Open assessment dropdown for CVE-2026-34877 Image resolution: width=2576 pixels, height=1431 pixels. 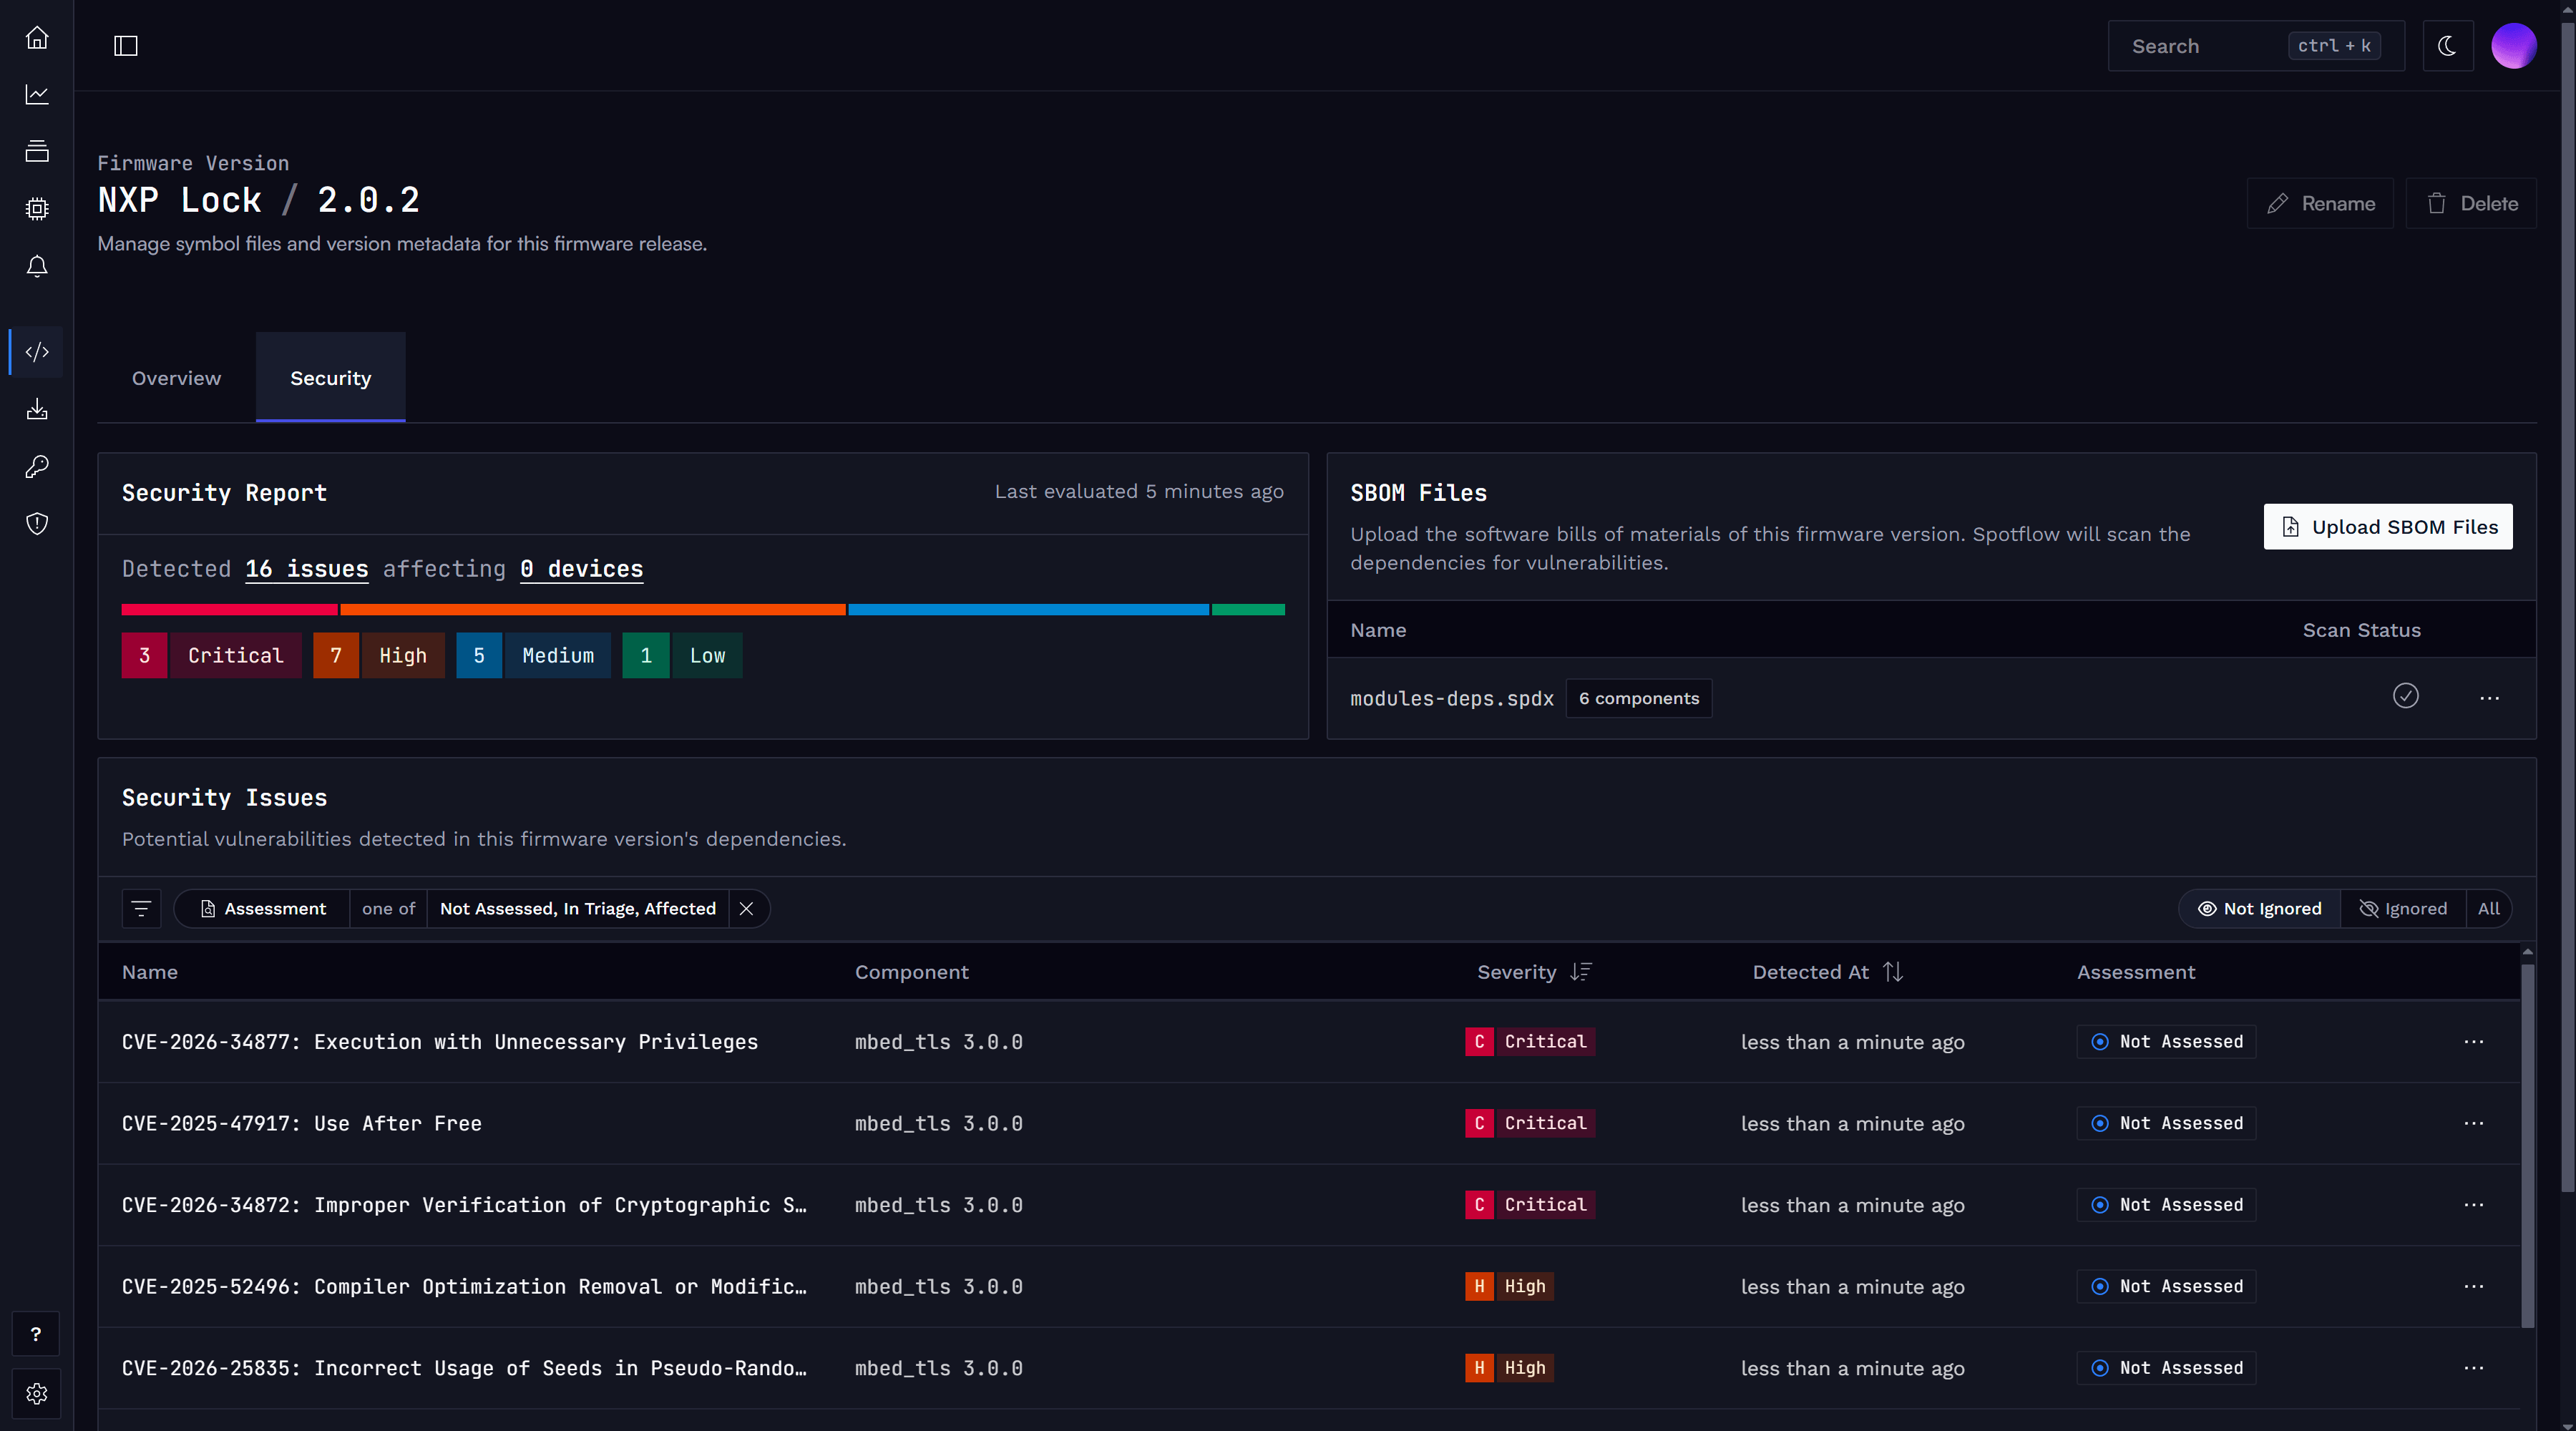point(2166,1041)
